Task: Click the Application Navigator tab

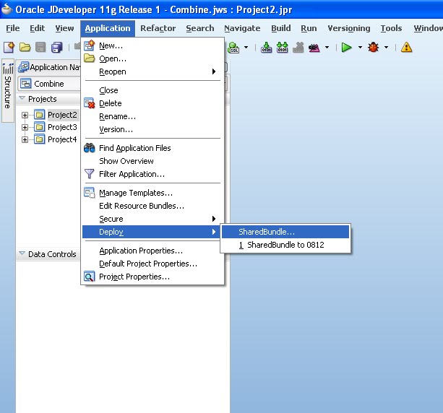Action: pyautogui.click(x=49, y=67)
